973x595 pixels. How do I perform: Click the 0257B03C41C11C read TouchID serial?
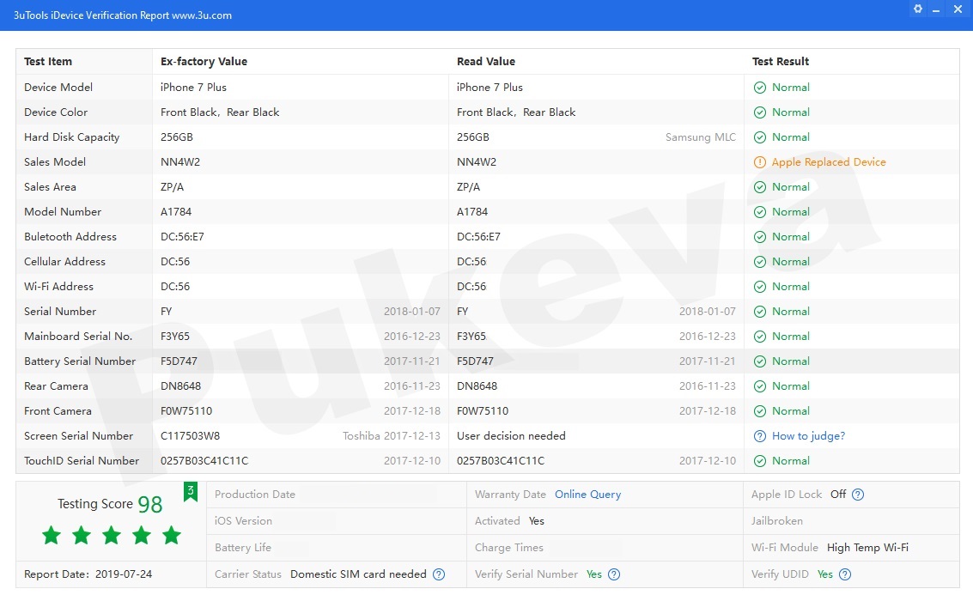(500, 461)
